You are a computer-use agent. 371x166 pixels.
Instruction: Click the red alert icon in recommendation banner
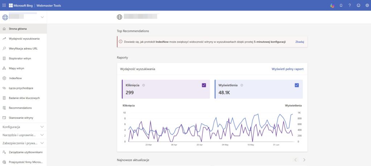[121, 42]
